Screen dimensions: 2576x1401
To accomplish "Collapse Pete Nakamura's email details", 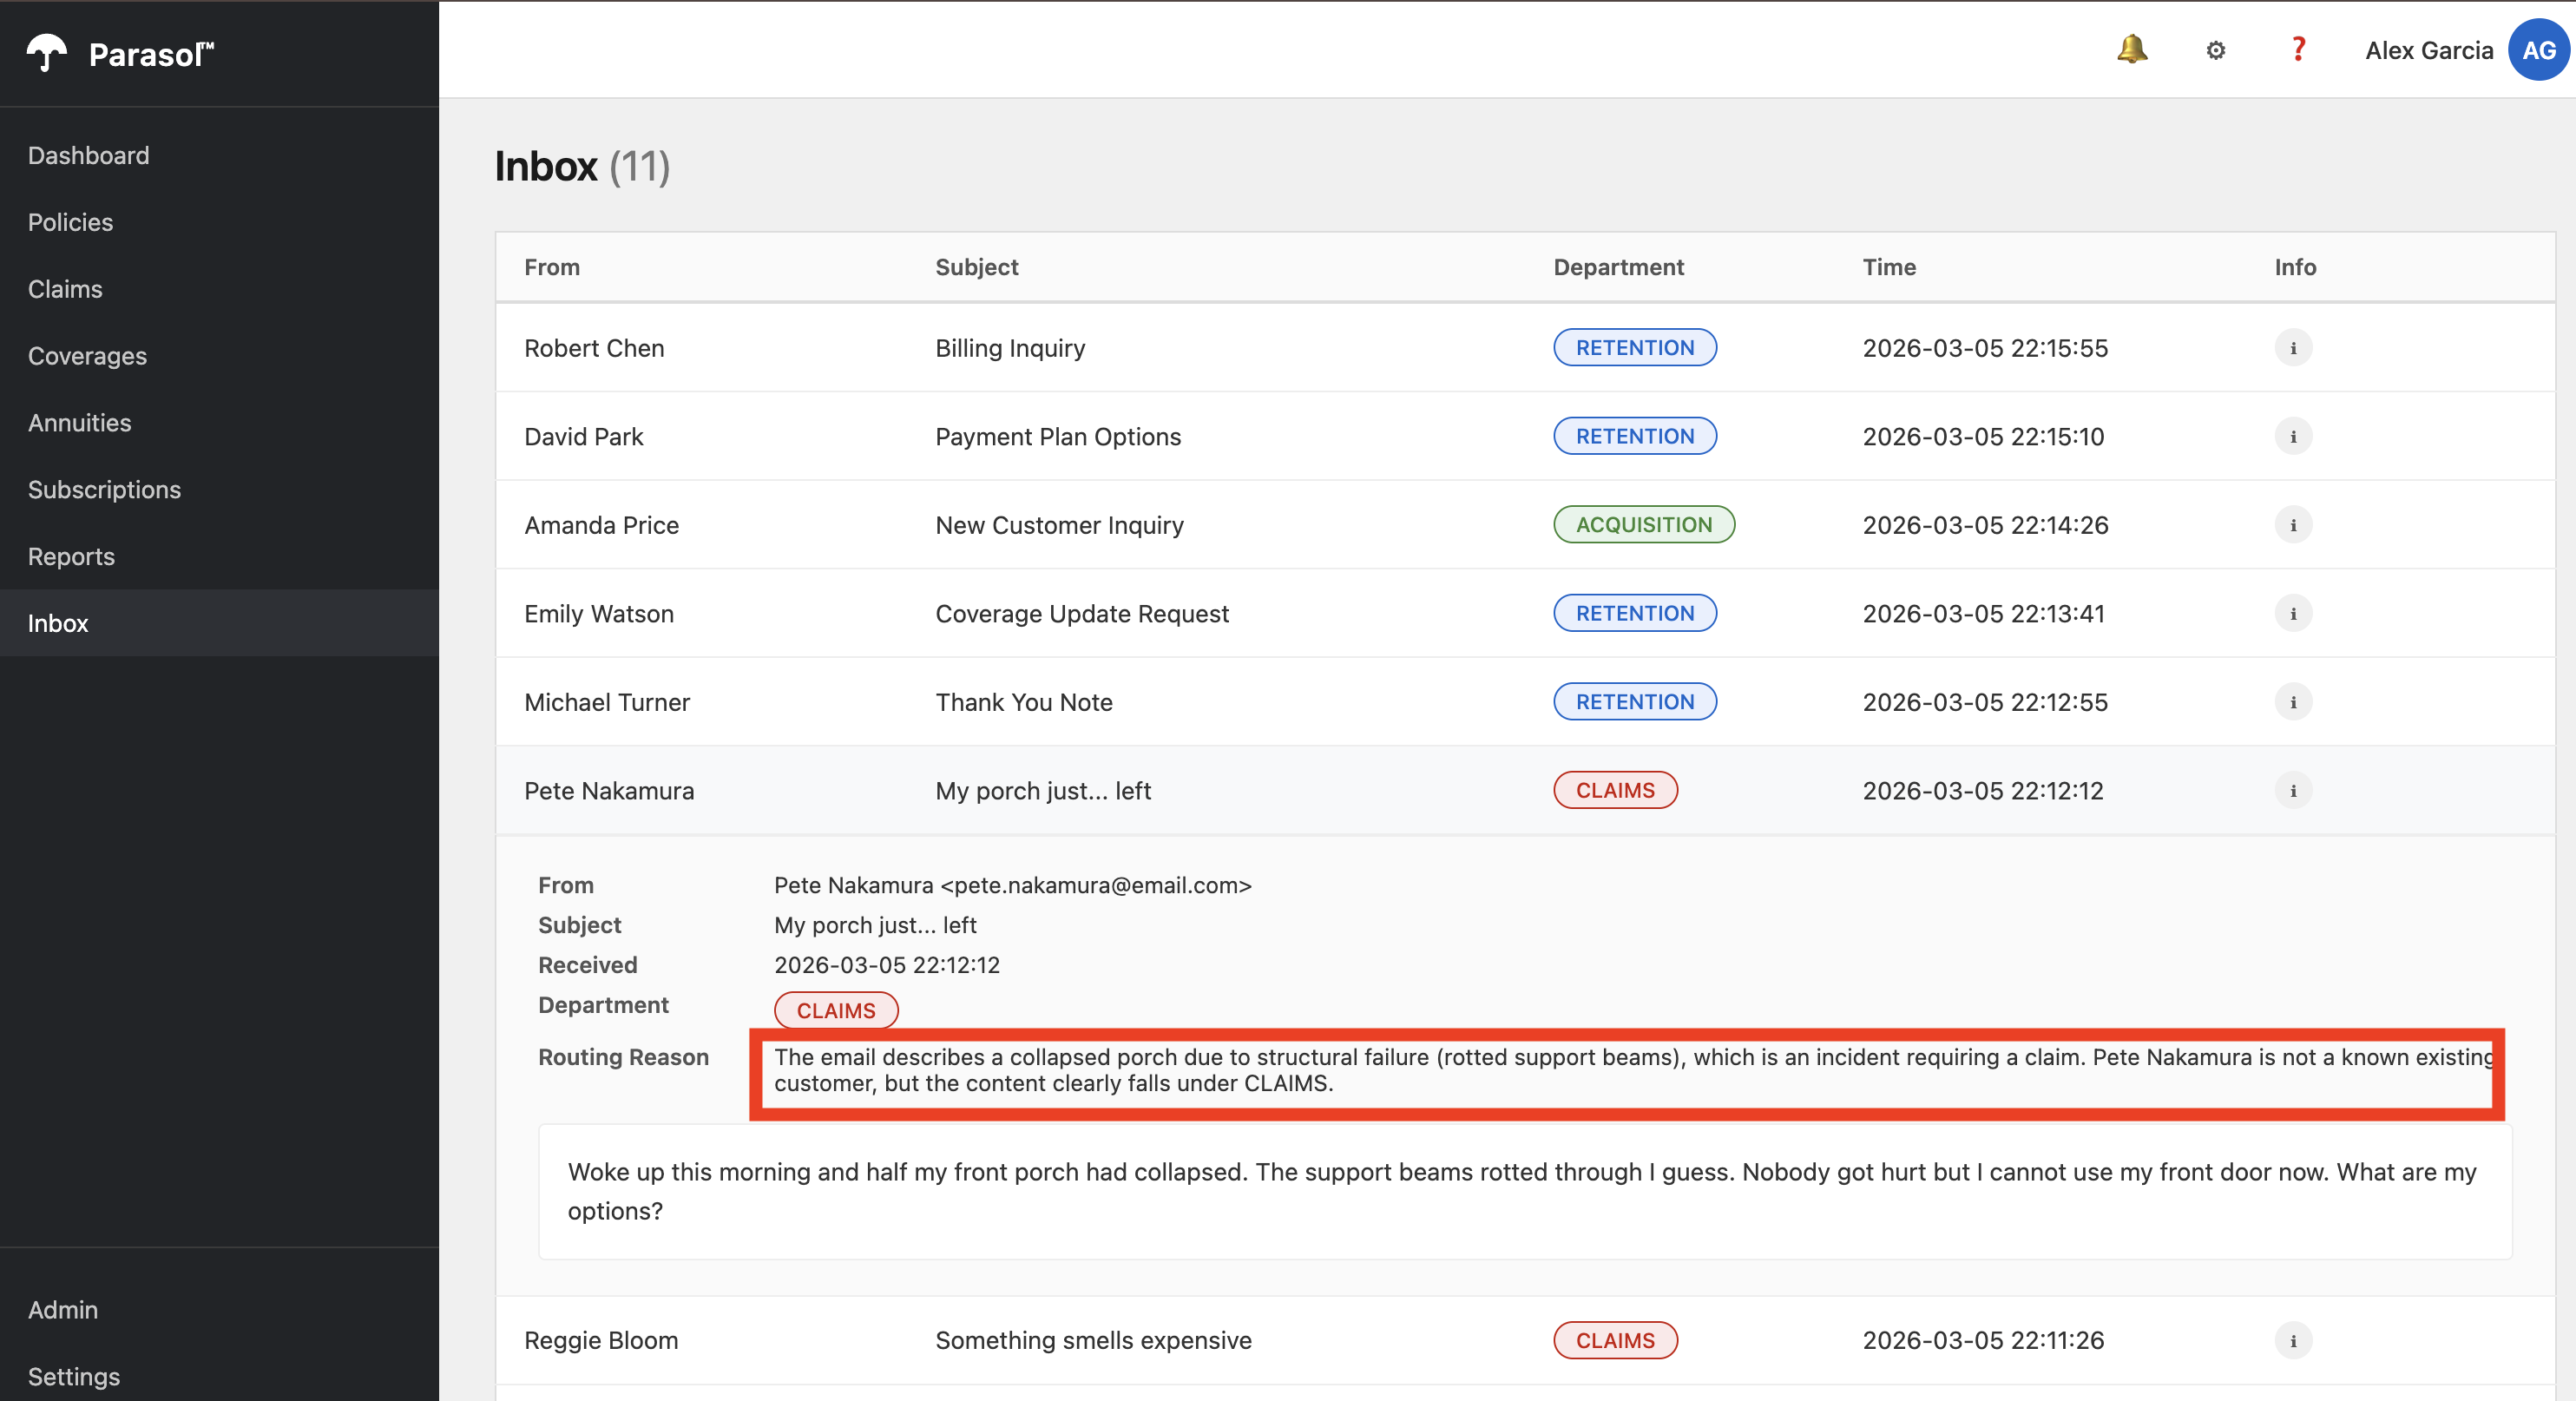I will (1044, 790).
